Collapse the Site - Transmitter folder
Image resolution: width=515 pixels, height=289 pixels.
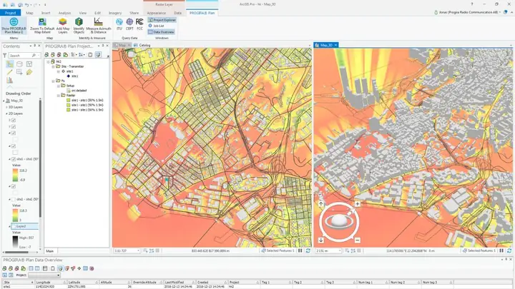pos(53,66)
